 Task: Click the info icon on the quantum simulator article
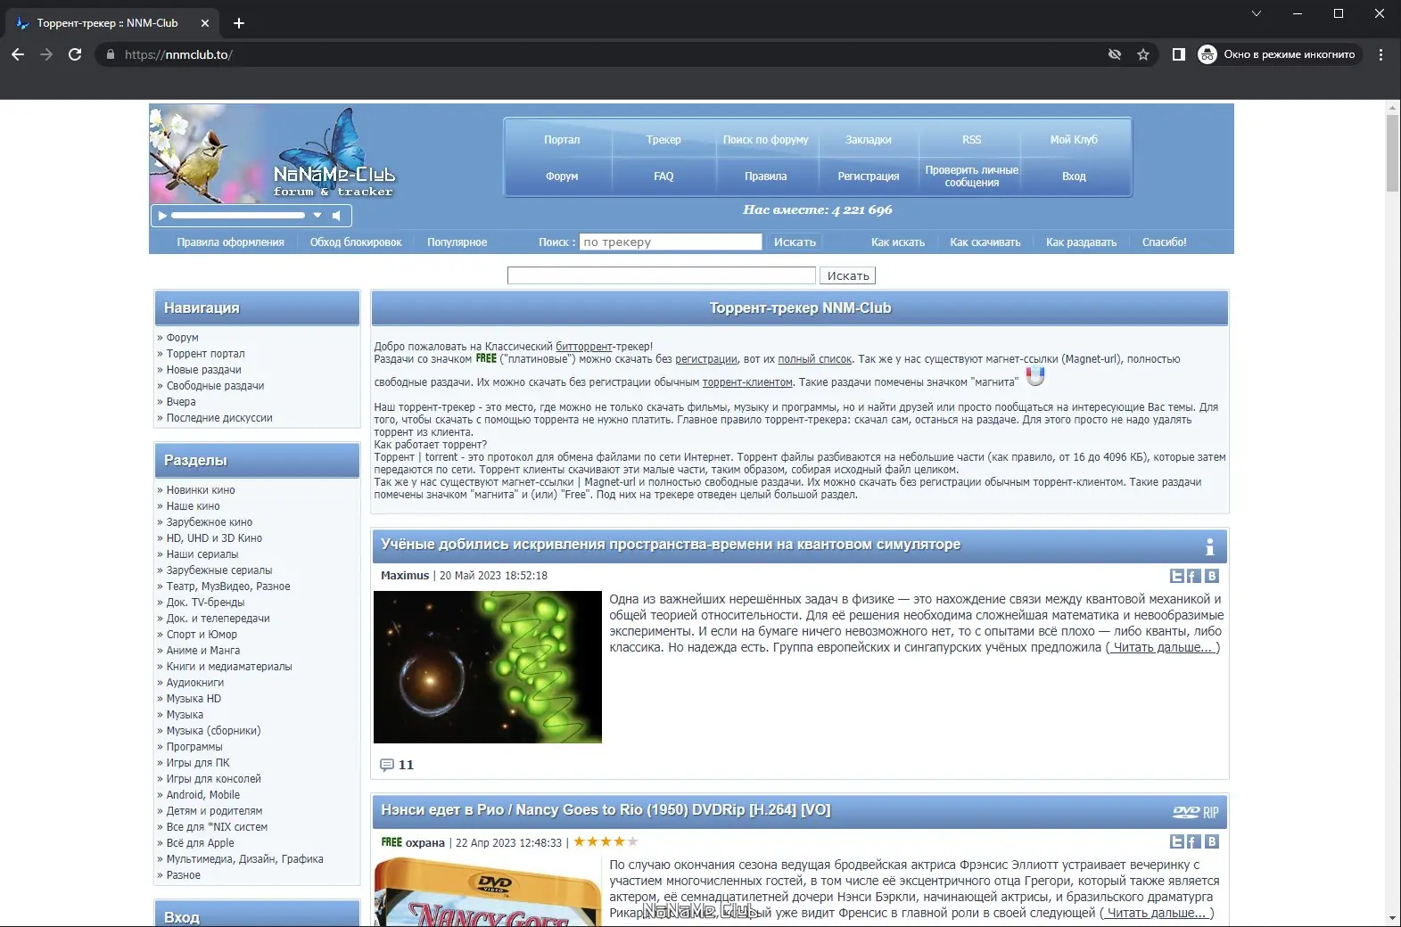click(1209, 546)
